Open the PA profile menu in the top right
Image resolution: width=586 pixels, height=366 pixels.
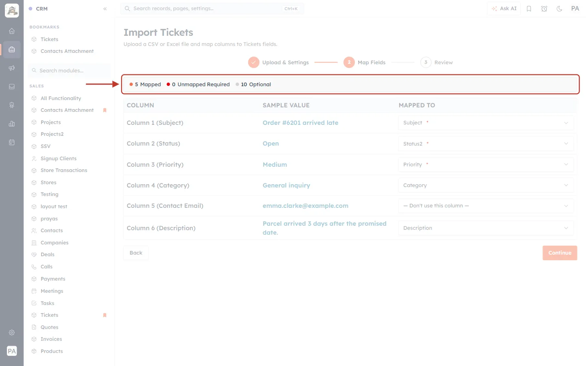(575, 9)
